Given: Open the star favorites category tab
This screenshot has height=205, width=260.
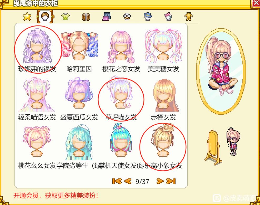Looking at the screenshot, I should [x=27, y=17].
